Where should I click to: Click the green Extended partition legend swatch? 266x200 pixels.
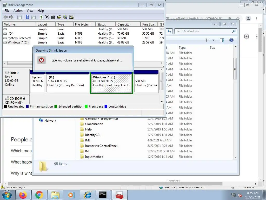pyautogui.click(x=56, y=107)
